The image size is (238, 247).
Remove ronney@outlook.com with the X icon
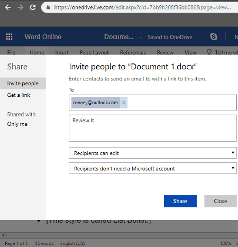124,103
